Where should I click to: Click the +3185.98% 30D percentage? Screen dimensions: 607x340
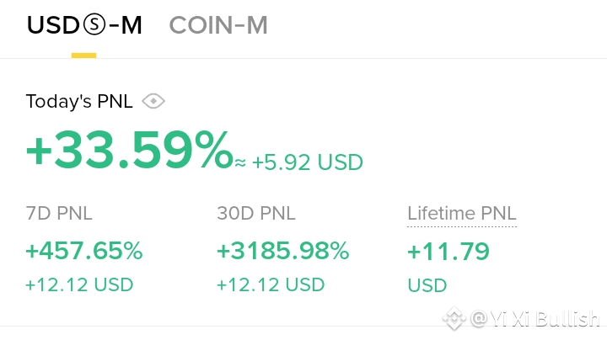[282, 251]
